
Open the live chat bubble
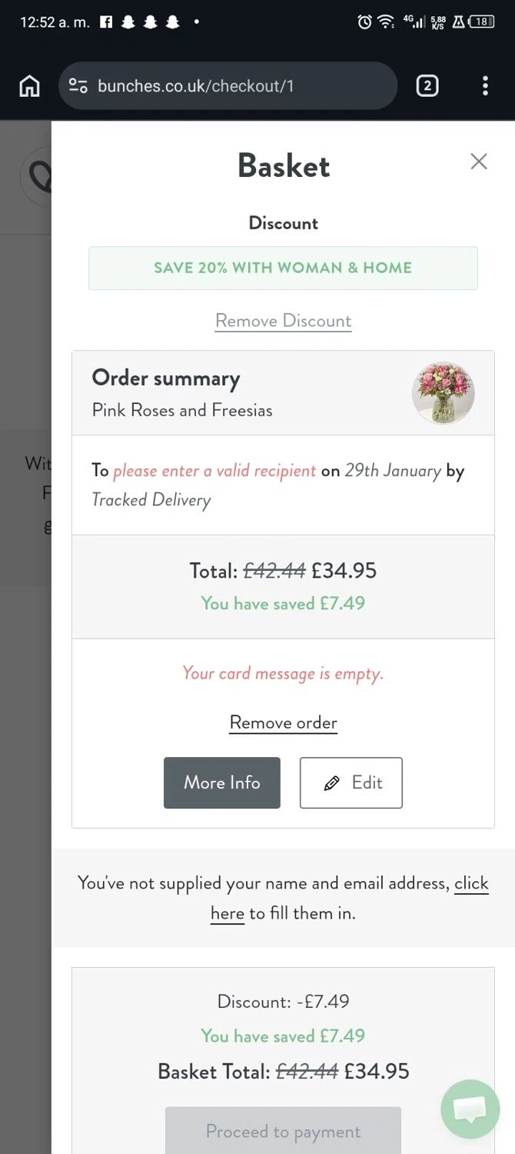(x=470, y=1109)
